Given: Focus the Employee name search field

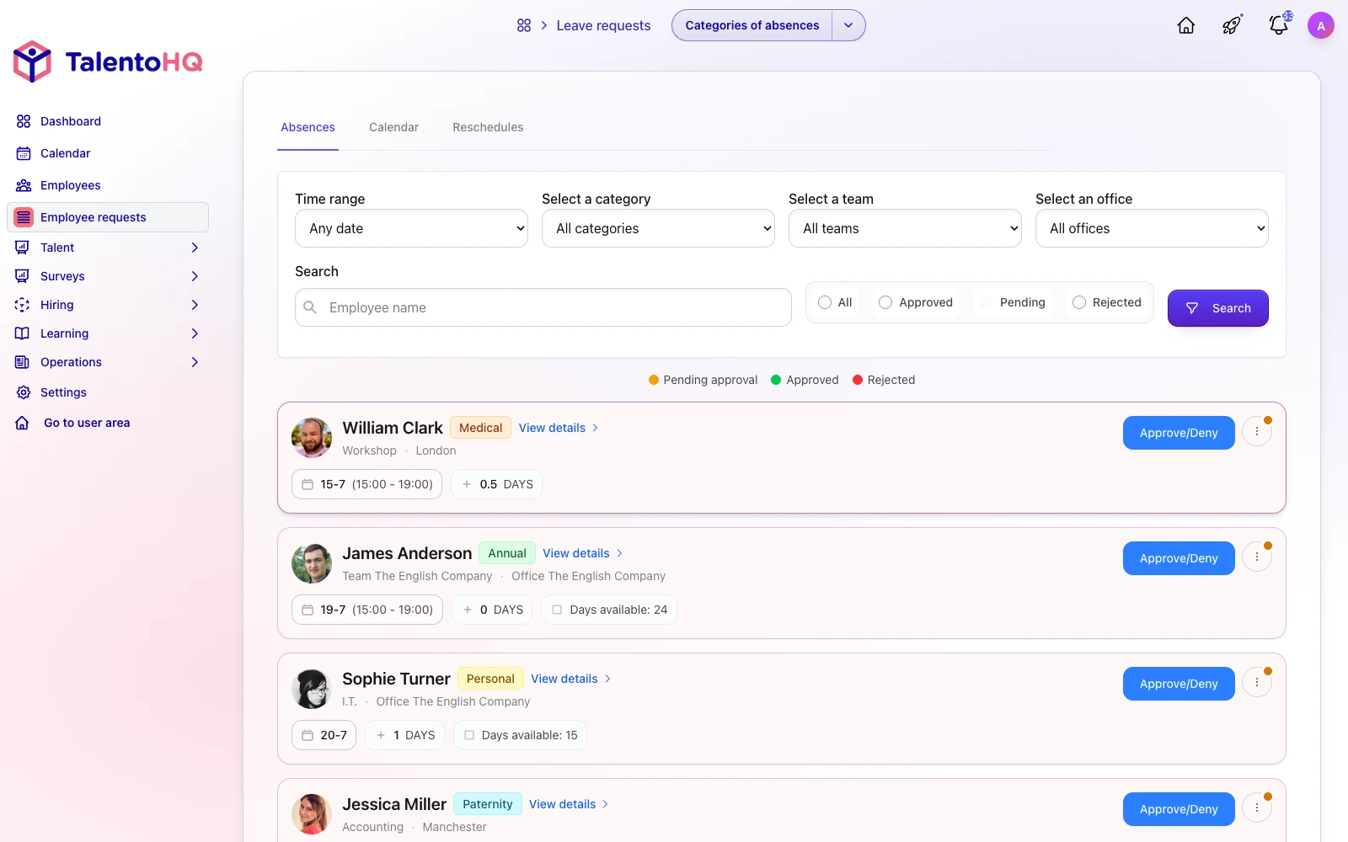Looking at the screenshot, I should pos(543,307).
